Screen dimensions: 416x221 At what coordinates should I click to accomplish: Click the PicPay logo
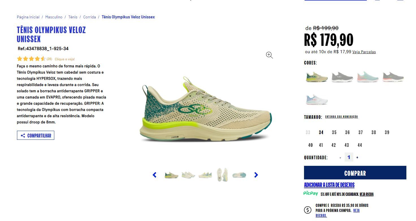pyautogui.click(x=311, y=193)
